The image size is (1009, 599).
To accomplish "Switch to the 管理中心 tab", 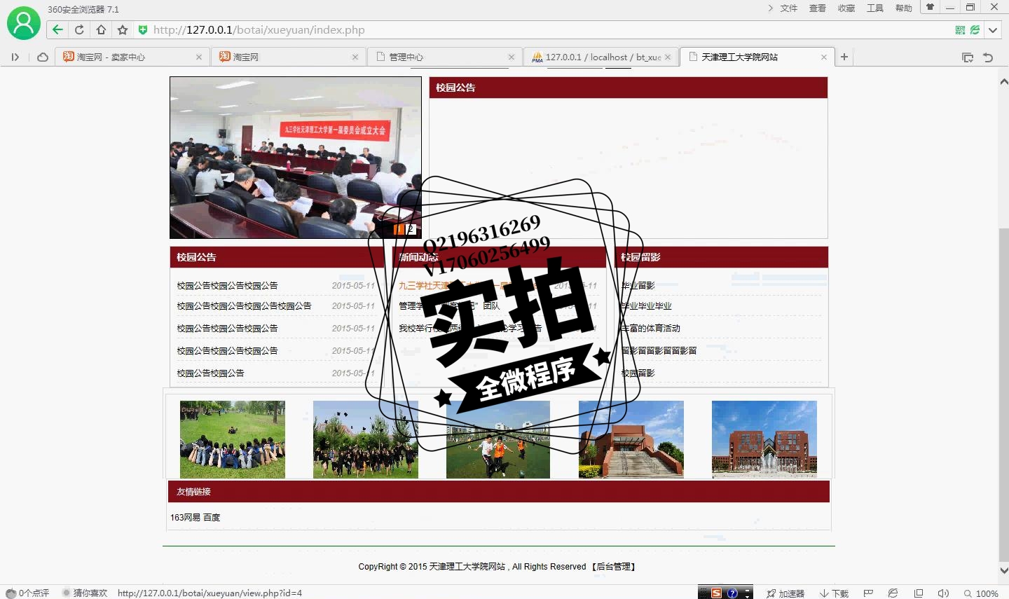I will click(444, 57).
